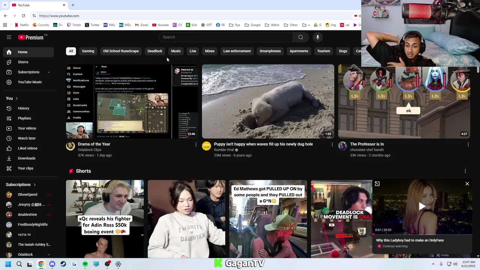Image resolution: width=480 pixels, height=270 pixels.
Task: Open the Netflix bookmark
Action: click(x=21, y=25)
